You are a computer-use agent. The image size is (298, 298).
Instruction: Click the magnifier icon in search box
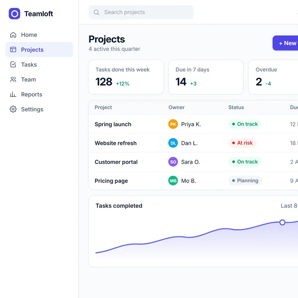tap(96, 12)
